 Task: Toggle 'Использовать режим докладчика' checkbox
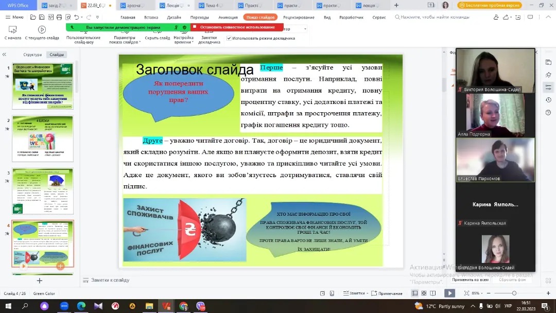tap(229, 38)
